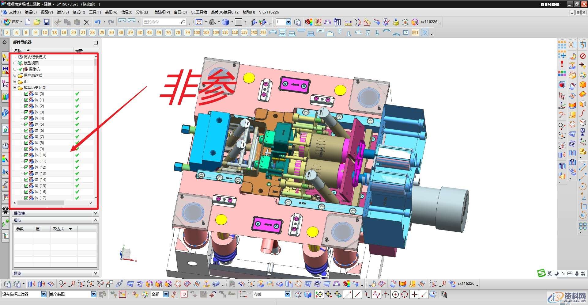Uncheck the 体 (0) feature checkbox

[27, 93]
